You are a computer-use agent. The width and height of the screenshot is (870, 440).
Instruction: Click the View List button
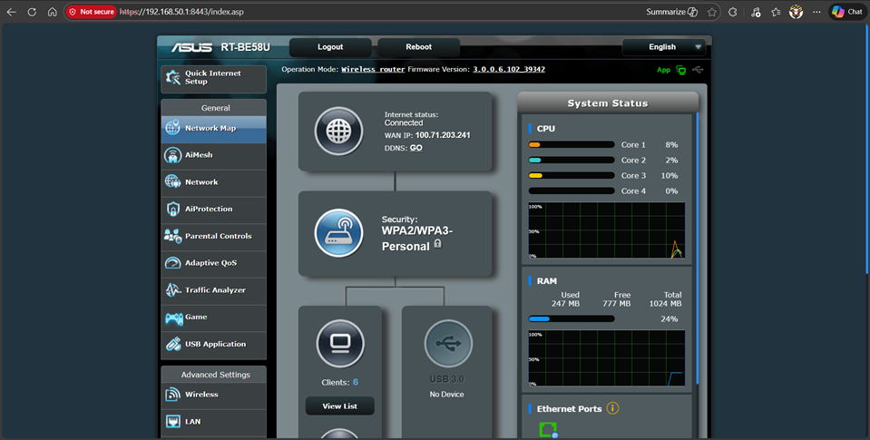pos(339,406)
